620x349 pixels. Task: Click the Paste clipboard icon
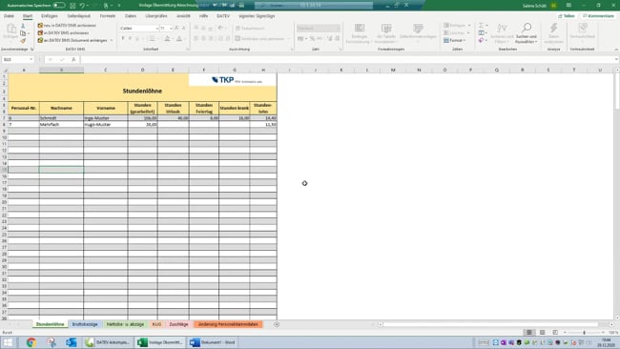(11, 29)
